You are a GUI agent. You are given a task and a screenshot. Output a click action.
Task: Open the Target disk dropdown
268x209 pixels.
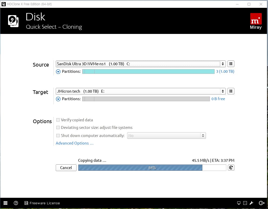(141, 91)
